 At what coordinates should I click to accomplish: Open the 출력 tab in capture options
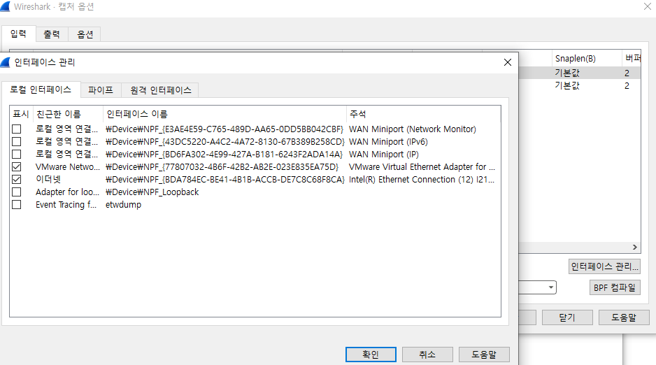52,34
